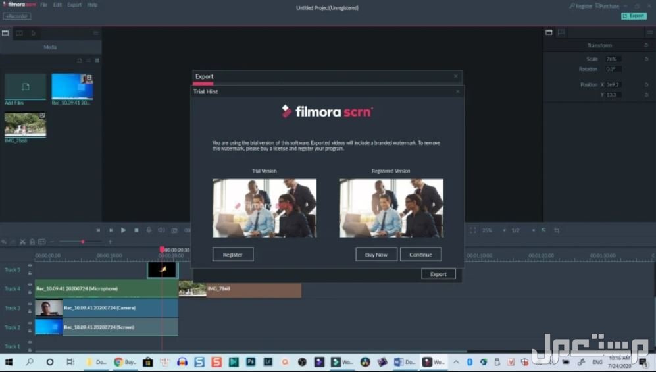Click the timeline zoom out minus
The height and width of the screenshot is (372, 656).
[x=52, y=242]
